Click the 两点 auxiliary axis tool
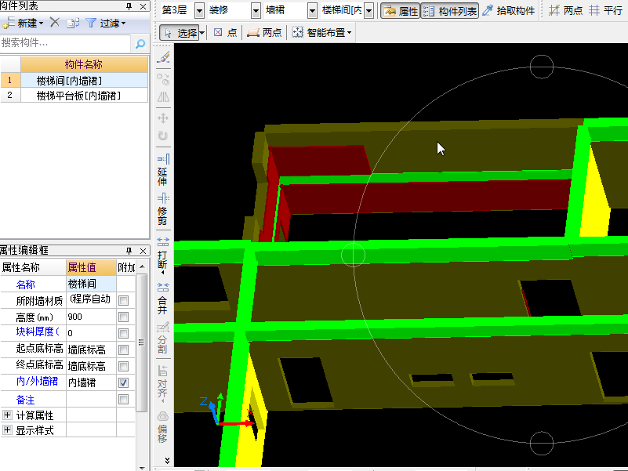Screen dimensions: 628x471 coord(565,10)
